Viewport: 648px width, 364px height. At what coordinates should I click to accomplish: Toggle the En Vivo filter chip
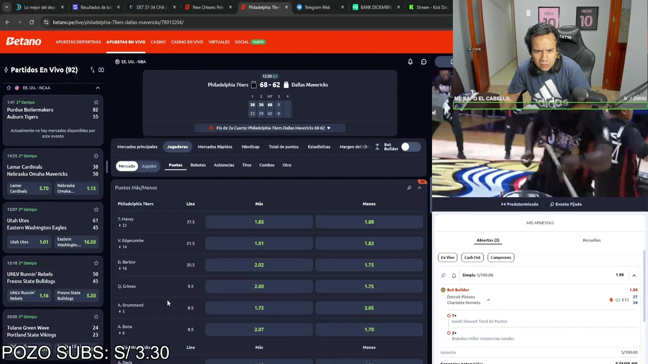(x=448, y=257)
